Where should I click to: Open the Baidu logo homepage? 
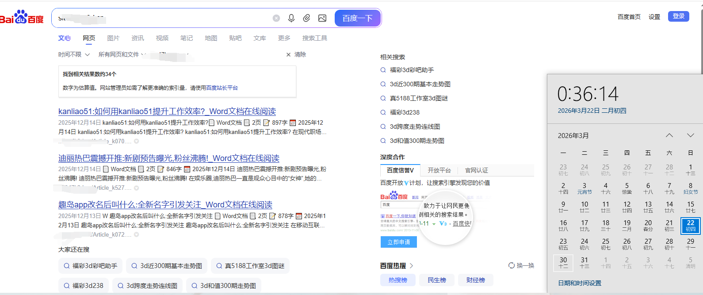tap(21, 18)
